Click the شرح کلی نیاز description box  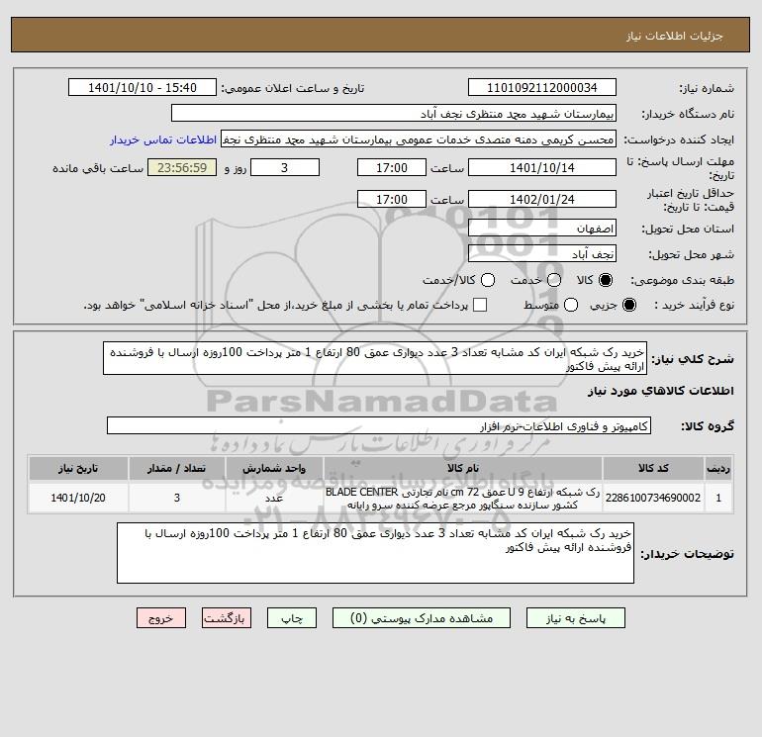tap(375, 358)
